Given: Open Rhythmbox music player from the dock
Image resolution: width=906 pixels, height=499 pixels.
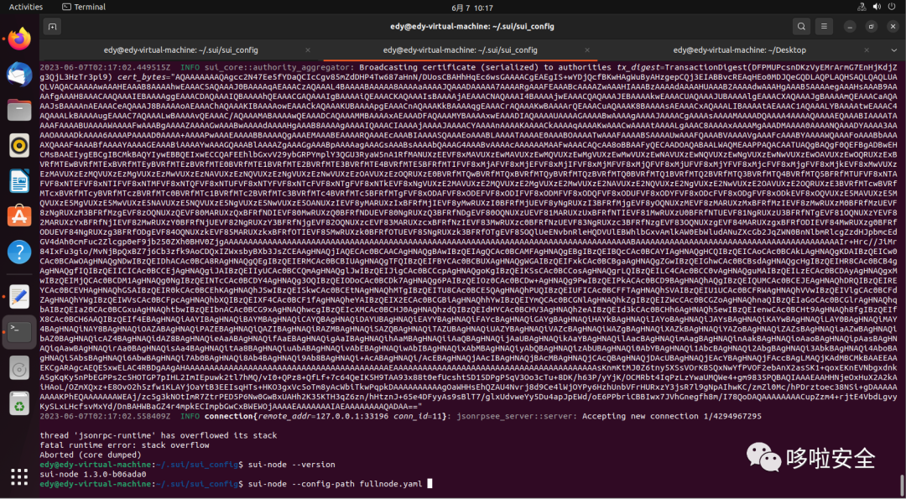Looking at the screenshot, I should tap(19, 145).
